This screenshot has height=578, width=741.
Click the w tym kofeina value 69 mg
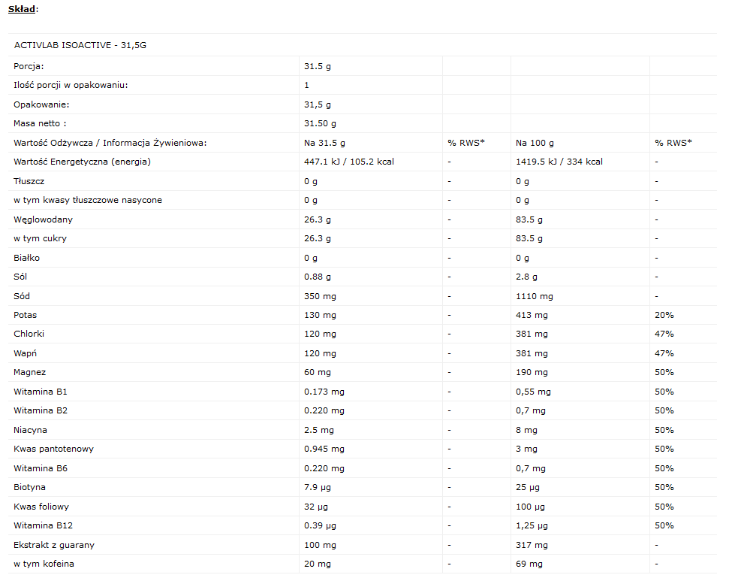(x=529, y=564)
